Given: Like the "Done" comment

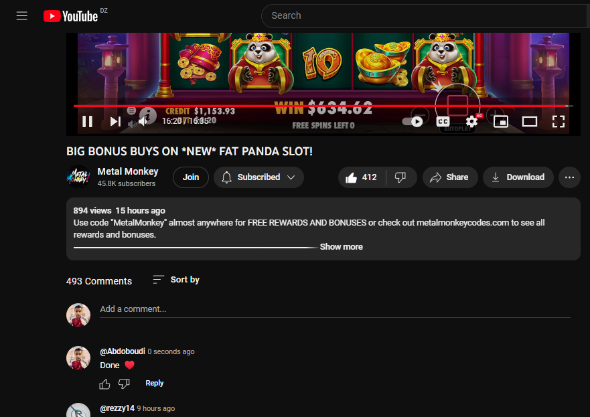Looking at the screenshot, I should [x=104, y=384].
